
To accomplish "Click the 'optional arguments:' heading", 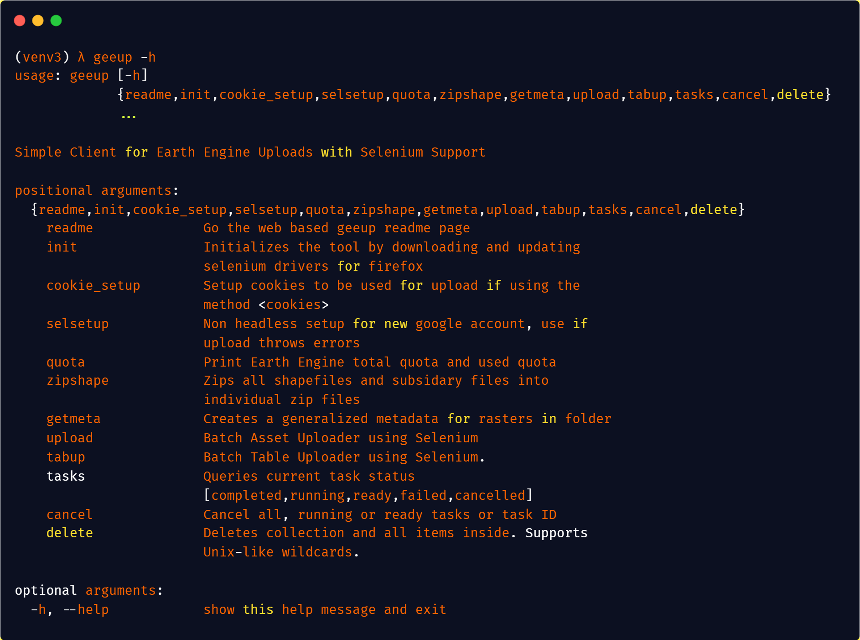I will (x=89, y=590).
